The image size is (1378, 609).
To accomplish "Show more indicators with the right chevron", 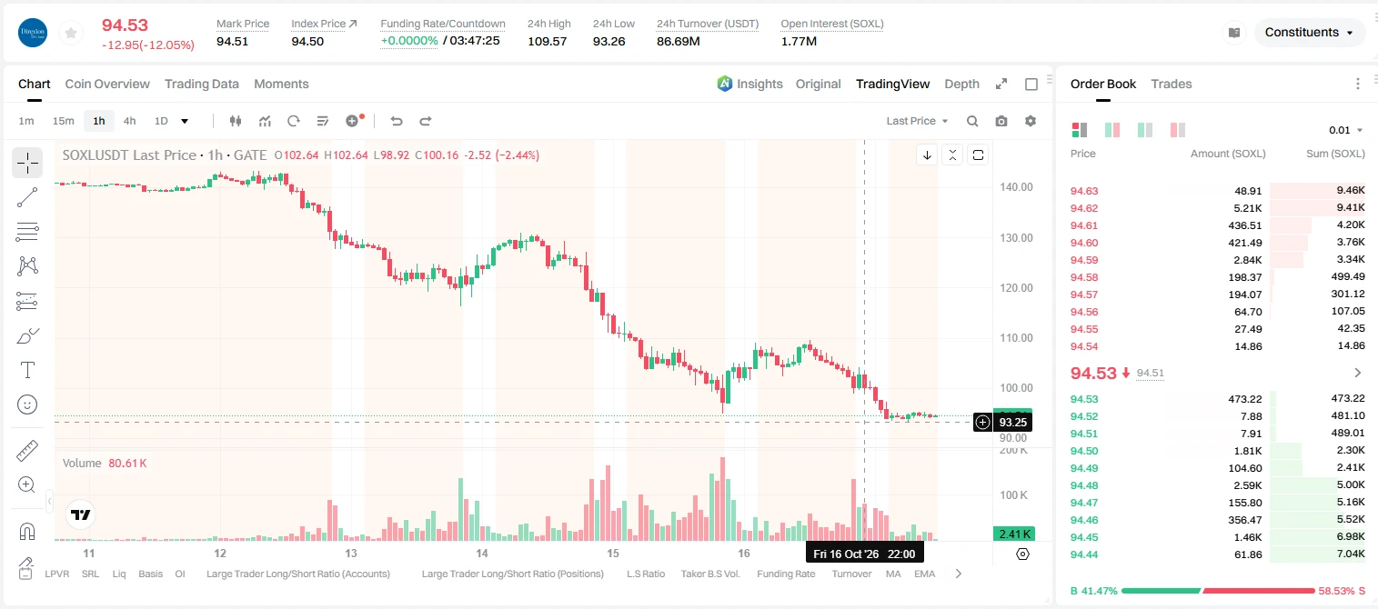I will click(958, 574).
